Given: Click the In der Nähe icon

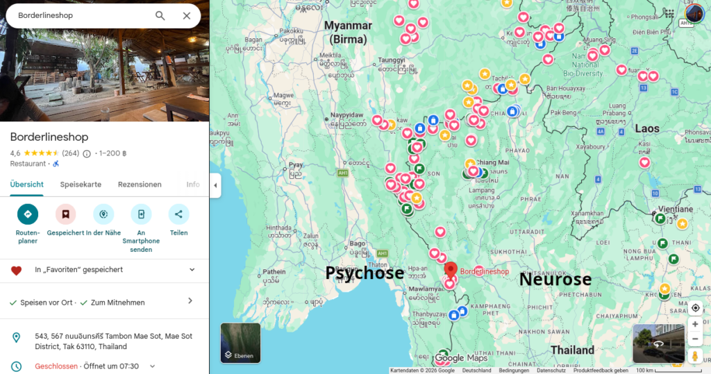Looking at the screenshot, I should 103,214.
